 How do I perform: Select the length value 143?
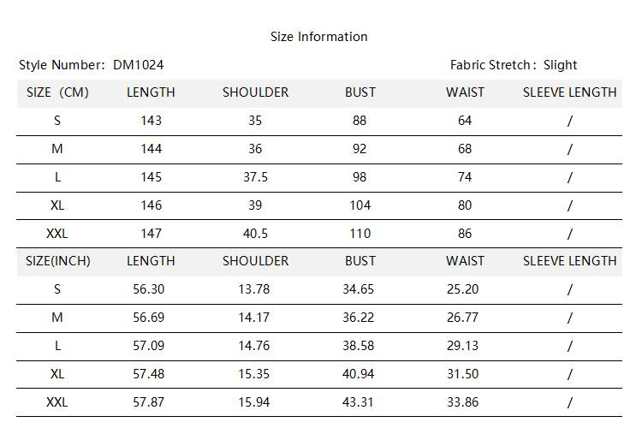point(151,121)
